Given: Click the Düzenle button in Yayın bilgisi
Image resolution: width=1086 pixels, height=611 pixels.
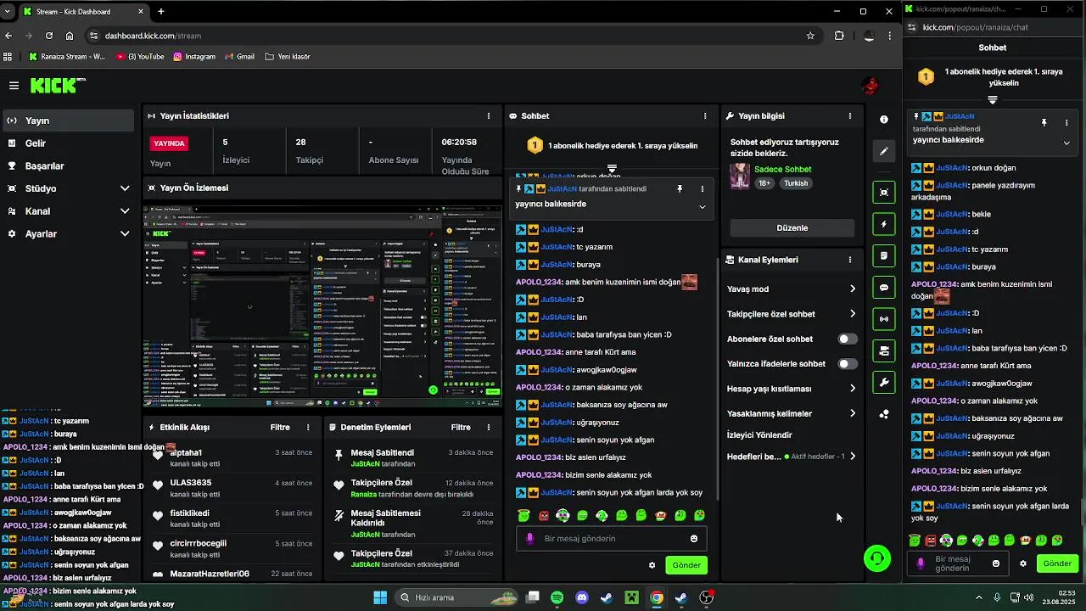Looking at the screenshot, I should point(792,227).
